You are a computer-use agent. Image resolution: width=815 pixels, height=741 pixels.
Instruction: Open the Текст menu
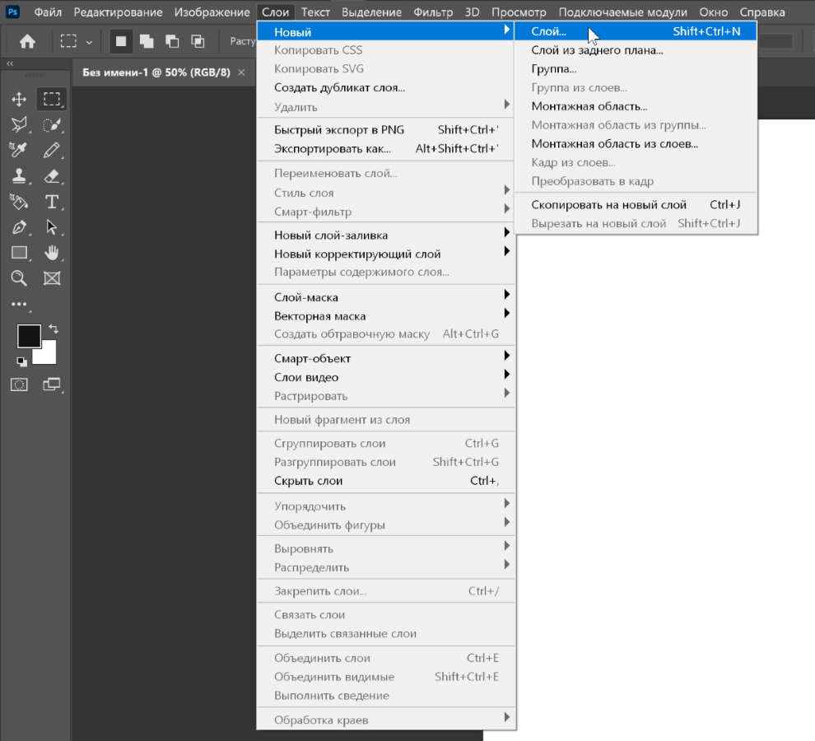click(315, 12)
